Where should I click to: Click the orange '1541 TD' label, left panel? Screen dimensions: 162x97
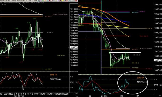click(x=53, y=75)
